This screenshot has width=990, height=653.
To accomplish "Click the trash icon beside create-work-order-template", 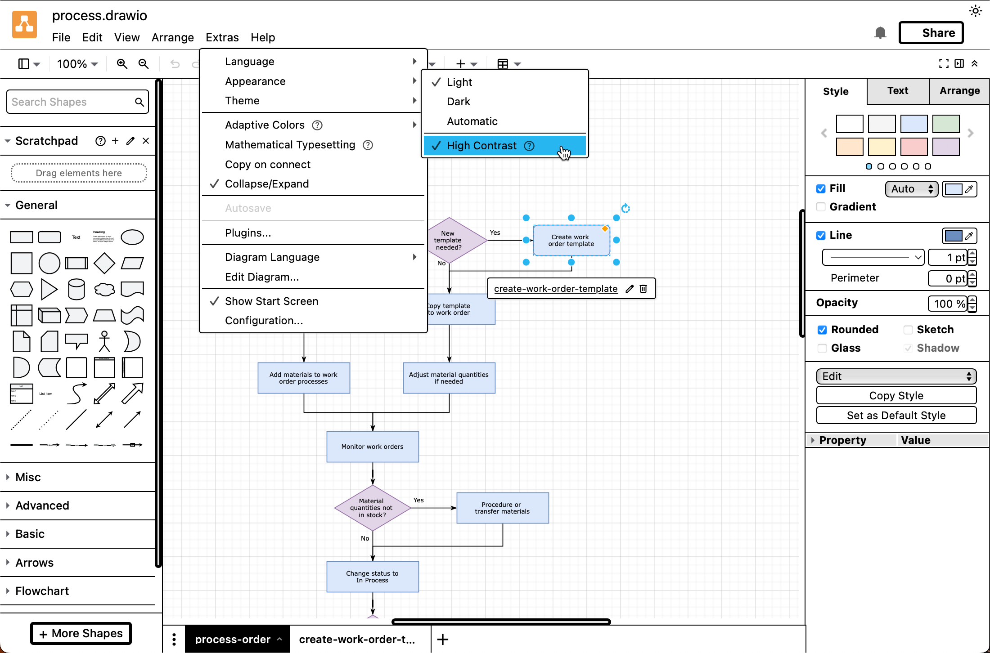I will coord(643,288).
